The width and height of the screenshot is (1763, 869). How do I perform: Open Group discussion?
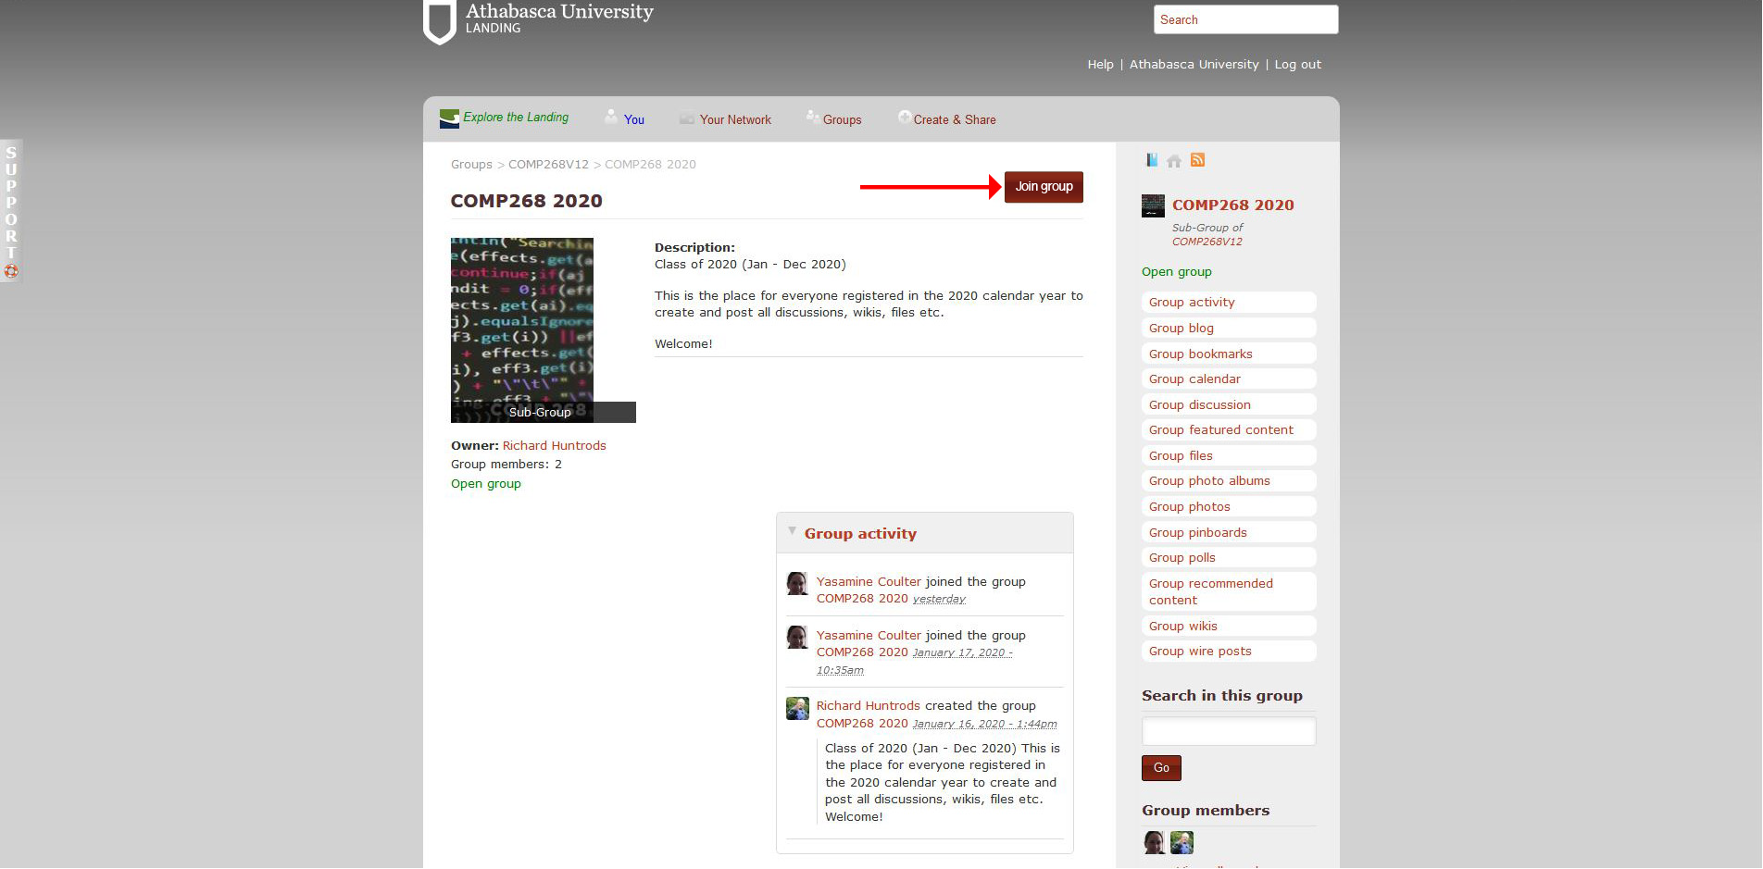coord(1229,405)
